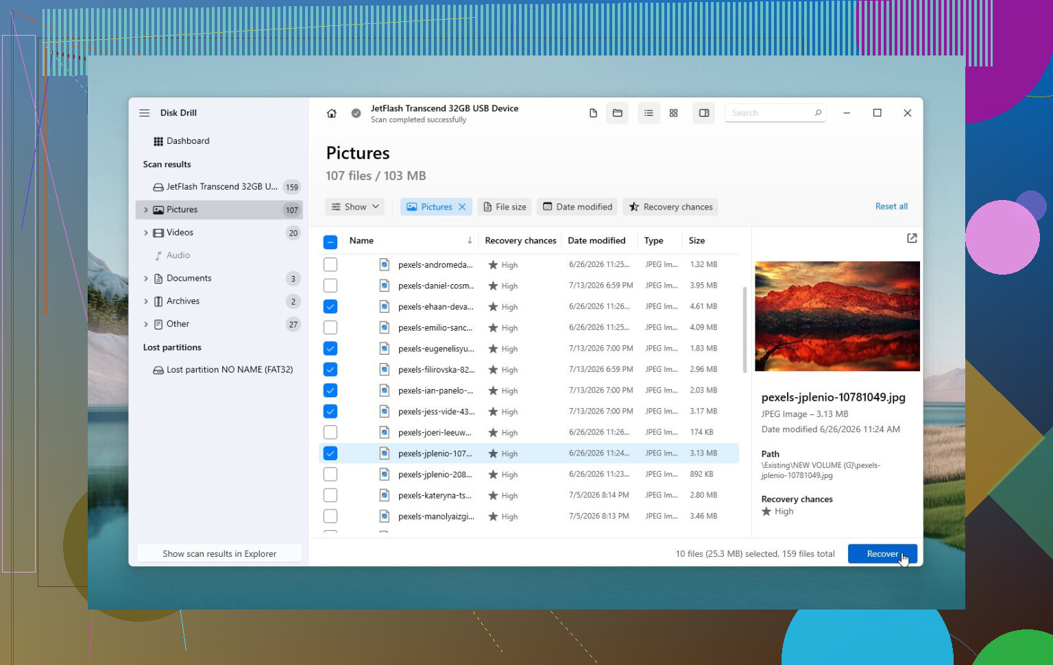Click the star icon in pexels-daniel-cosm row
This screenshot has width=1053, height=665.
[x=493, y=286]
